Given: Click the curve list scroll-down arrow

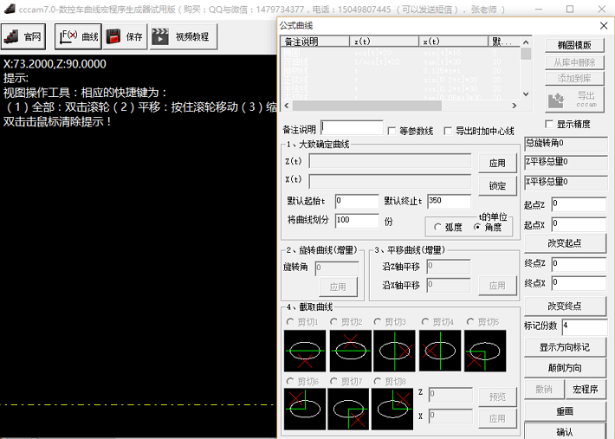Looking at the screenshot, I should 526,94.
